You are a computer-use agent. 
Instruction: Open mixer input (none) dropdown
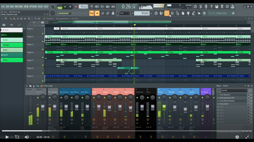[234, 90]
